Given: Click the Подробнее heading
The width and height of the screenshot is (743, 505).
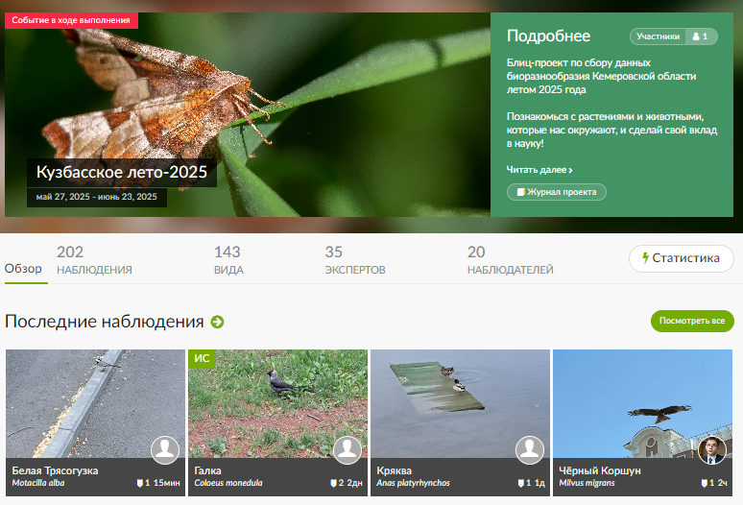Looking at the screenshot, I should point(548,36).
